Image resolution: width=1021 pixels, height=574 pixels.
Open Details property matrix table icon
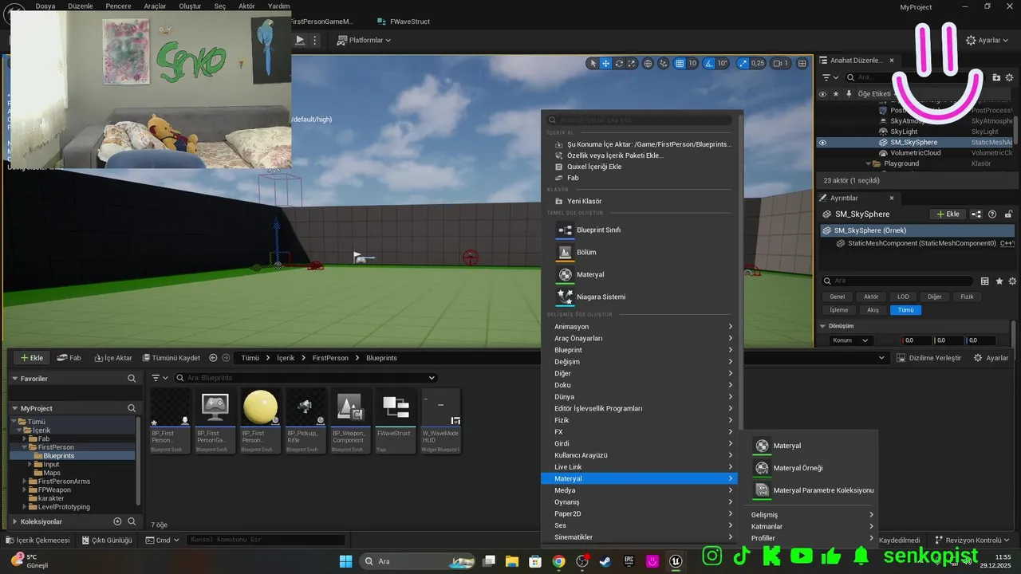[x=985, y=281]
